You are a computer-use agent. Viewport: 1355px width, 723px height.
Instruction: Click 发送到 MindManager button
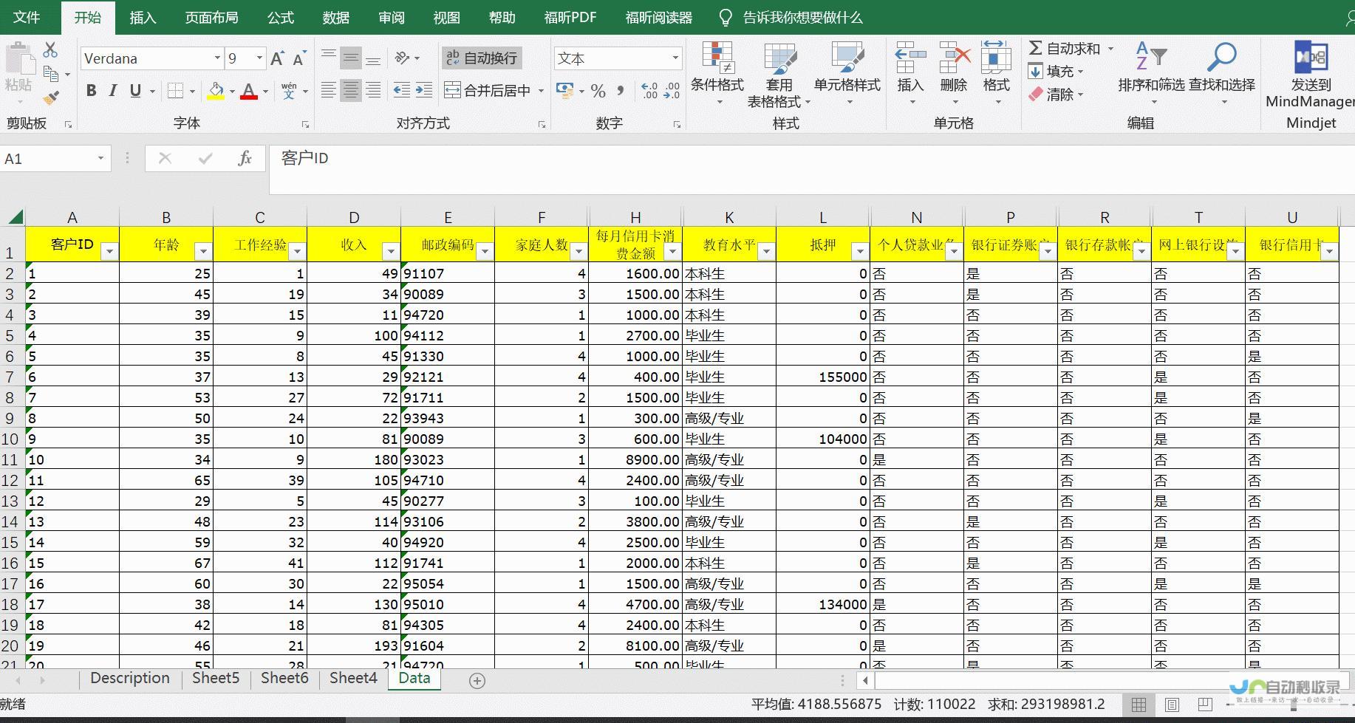1311,74
